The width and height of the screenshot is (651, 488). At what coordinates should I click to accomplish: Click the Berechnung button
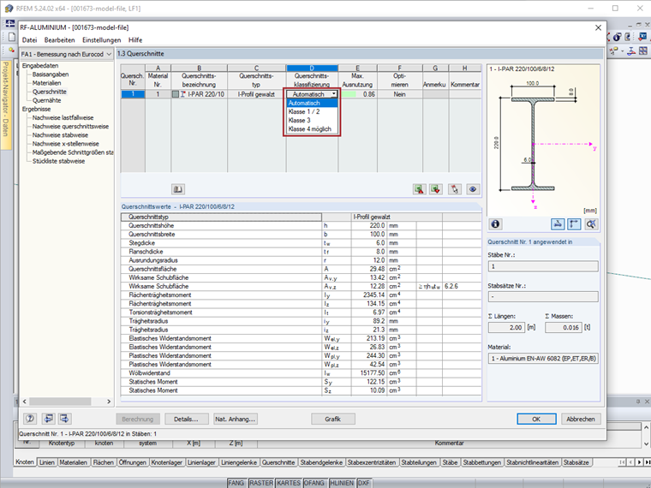(137, 419)
